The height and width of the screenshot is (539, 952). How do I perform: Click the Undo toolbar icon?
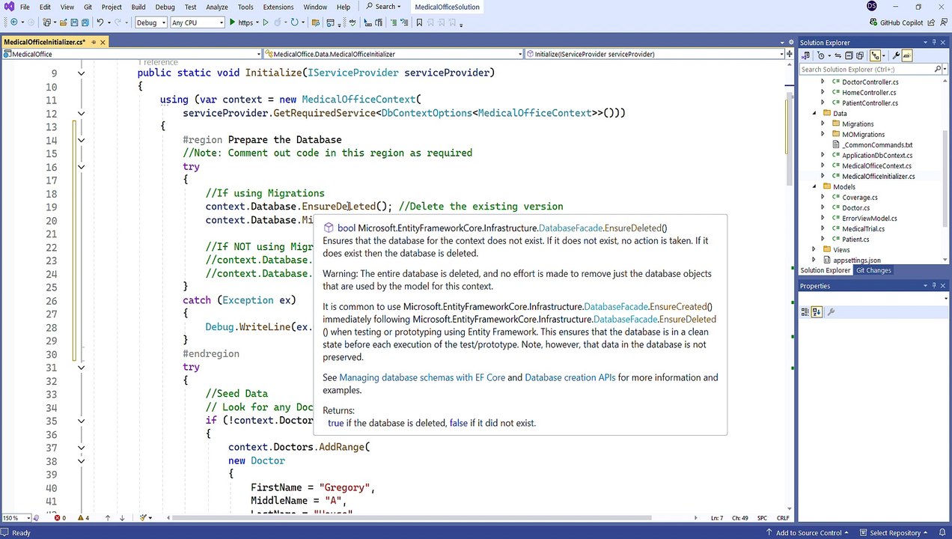tap(100, 22)
